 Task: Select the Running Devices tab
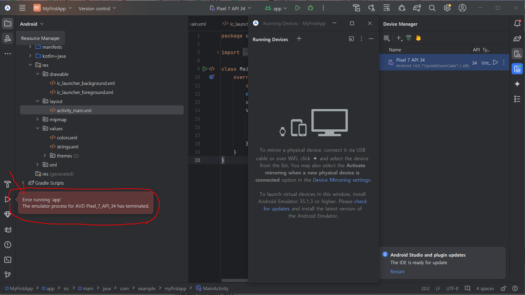pyautogui.click(x=270, y=39)
